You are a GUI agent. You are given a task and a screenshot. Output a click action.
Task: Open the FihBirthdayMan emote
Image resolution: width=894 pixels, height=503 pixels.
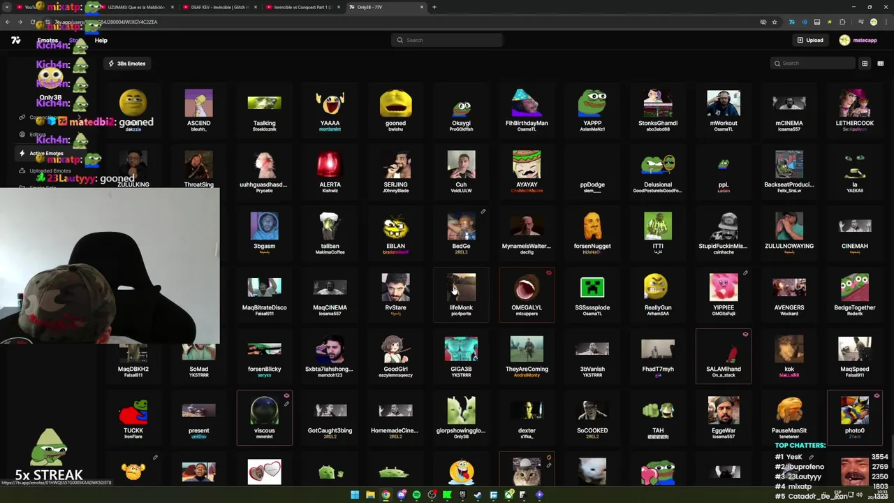coord(527,110)
